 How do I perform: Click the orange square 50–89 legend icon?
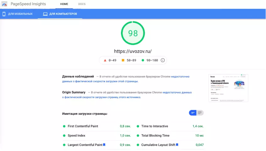pos(123,60)
